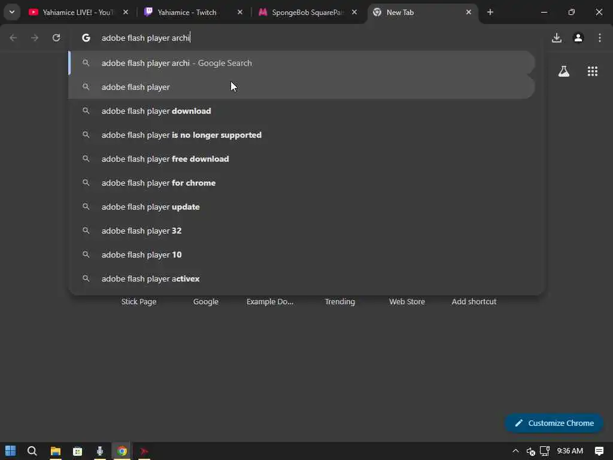The image size is (613, 460).
Task: Open the microphone app in taskbar
Action: point(100,451)
